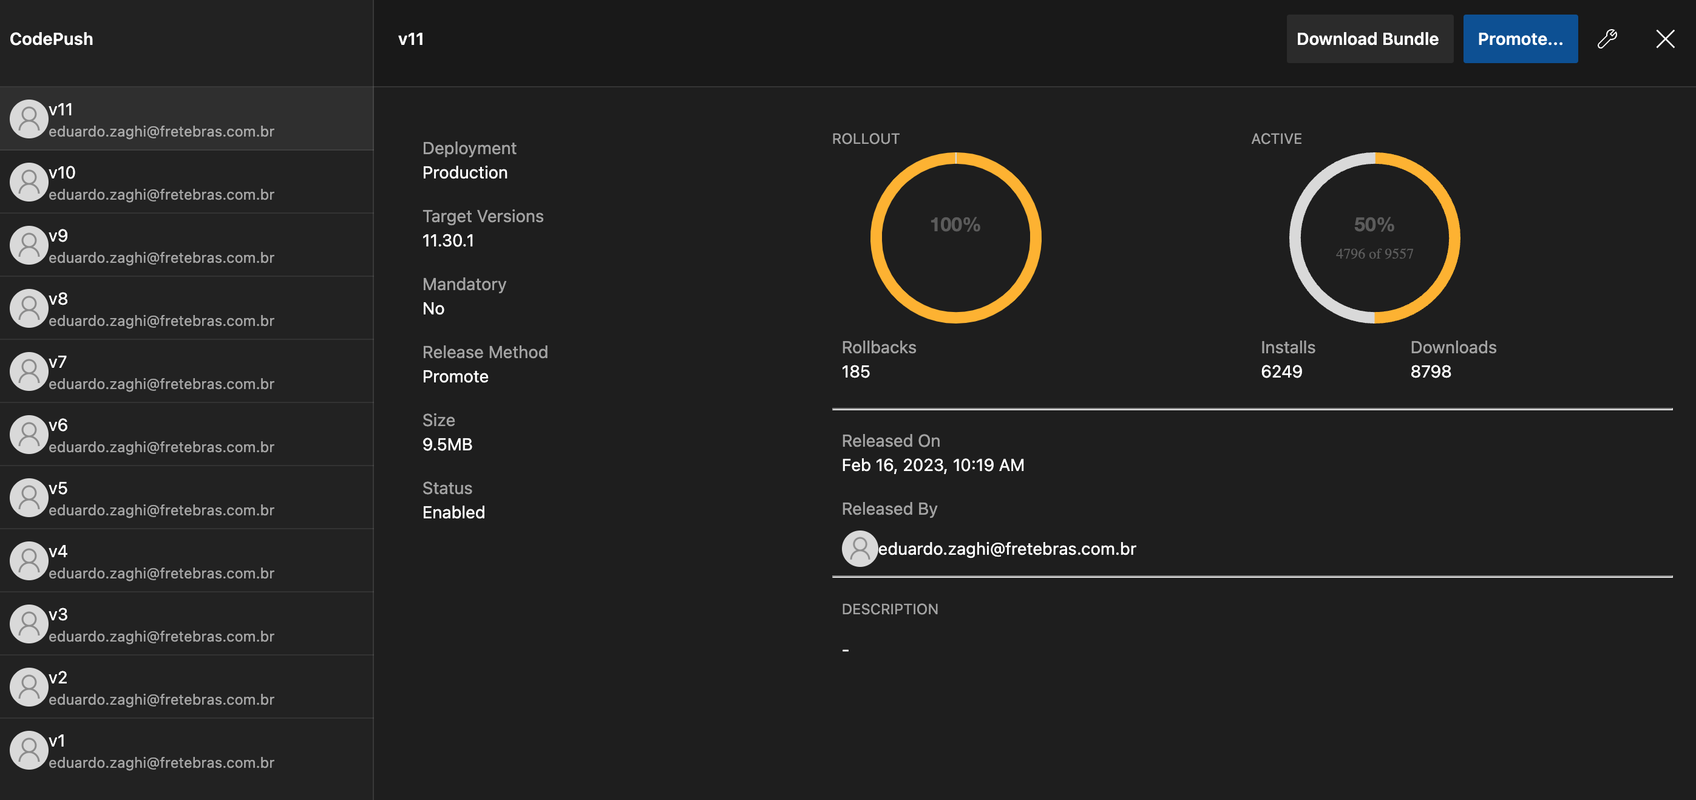Image resolution: width=1696 pixels, height=800 pixels.
Task: Click the avatar icon beside v7
Action: pyautogui.click(x=29, y=372)
